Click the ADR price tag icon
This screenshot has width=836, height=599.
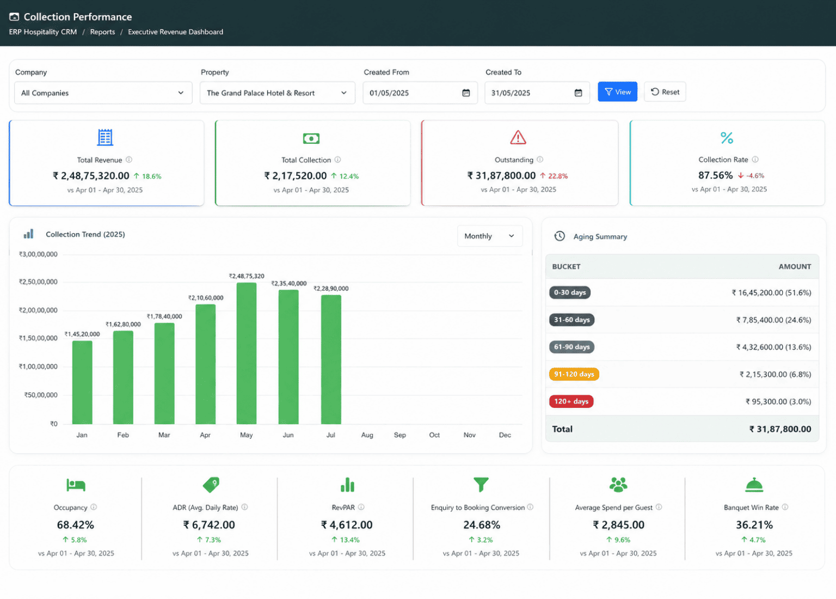(211, 484)
